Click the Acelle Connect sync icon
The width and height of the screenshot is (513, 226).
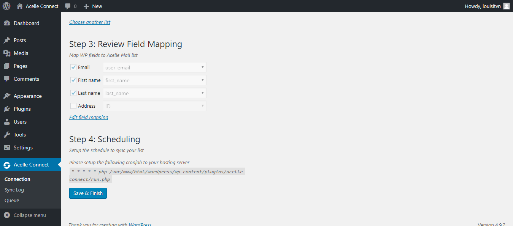(x=7, y=165)
